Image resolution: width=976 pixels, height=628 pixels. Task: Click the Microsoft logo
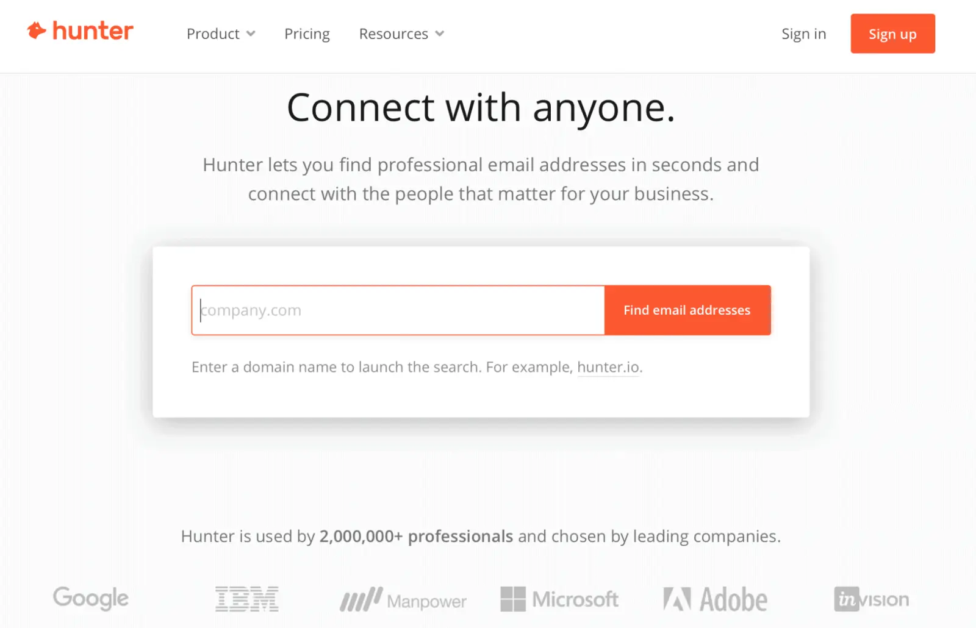[559, 600]
